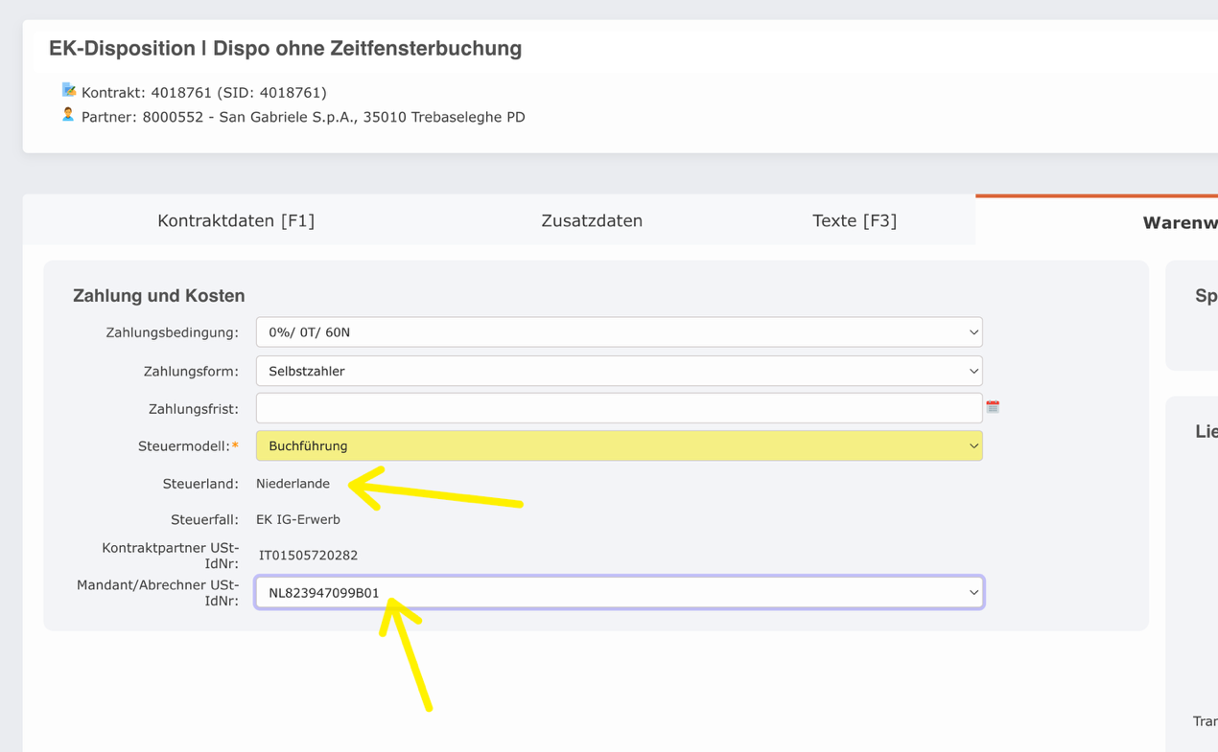Click the chevron arrow on the Zahlungsform dropdown
The image size is (1218, 752).
coord(973,371)
